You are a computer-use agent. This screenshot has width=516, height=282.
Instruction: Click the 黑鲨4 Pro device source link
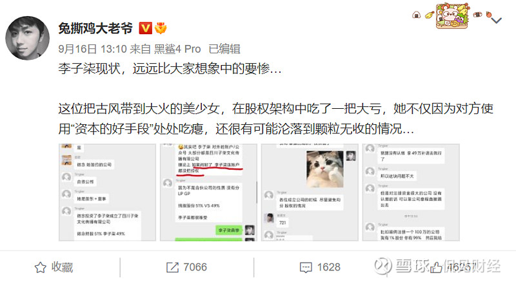click(x=177, y=49)
